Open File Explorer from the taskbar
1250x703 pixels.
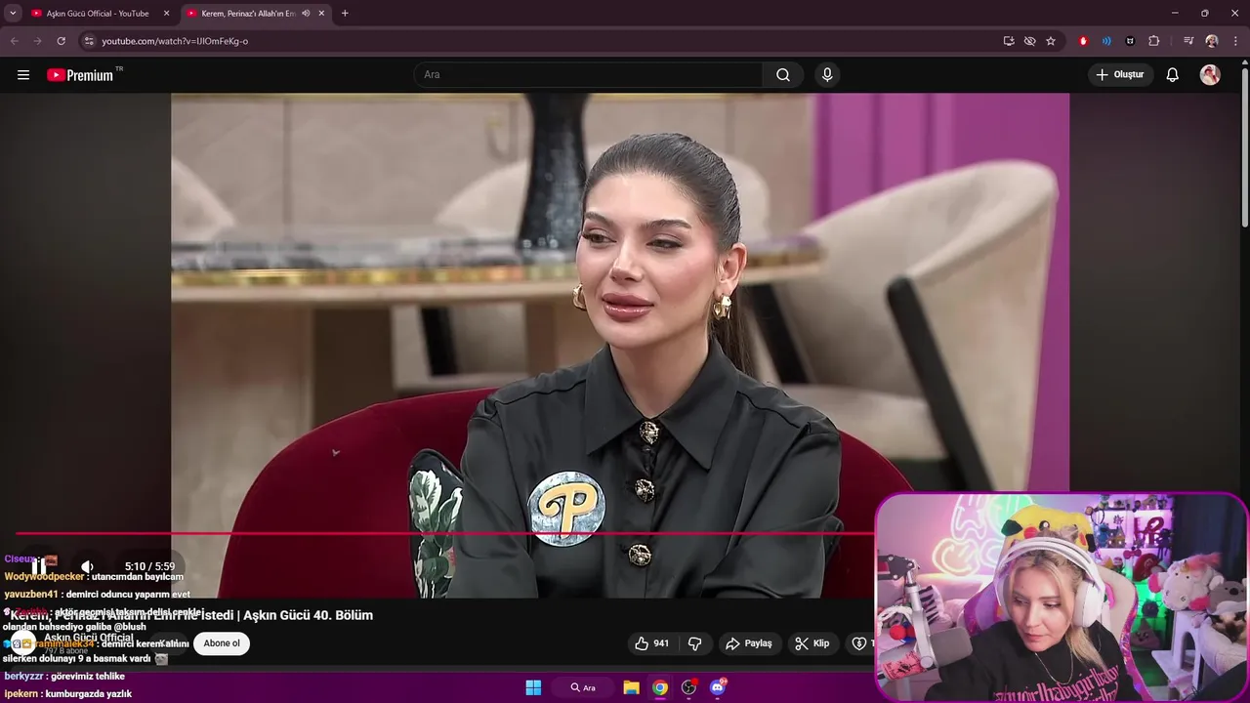[x=632, y=687]
